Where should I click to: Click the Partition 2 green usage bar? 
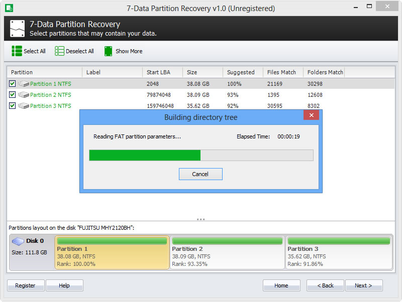[227, 241]
